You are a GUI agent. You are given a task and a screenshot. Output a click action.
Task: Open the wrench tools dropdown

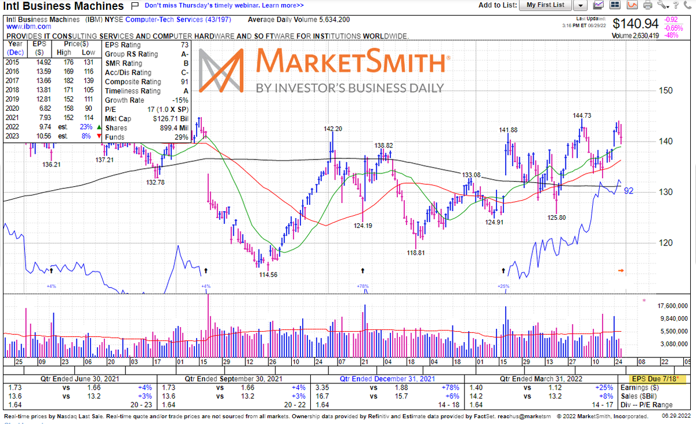point(662,5)
